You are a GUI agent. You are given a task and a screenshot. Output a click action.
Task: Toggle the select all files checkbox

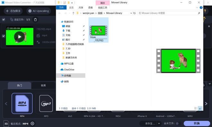click(x=4, y=20)
